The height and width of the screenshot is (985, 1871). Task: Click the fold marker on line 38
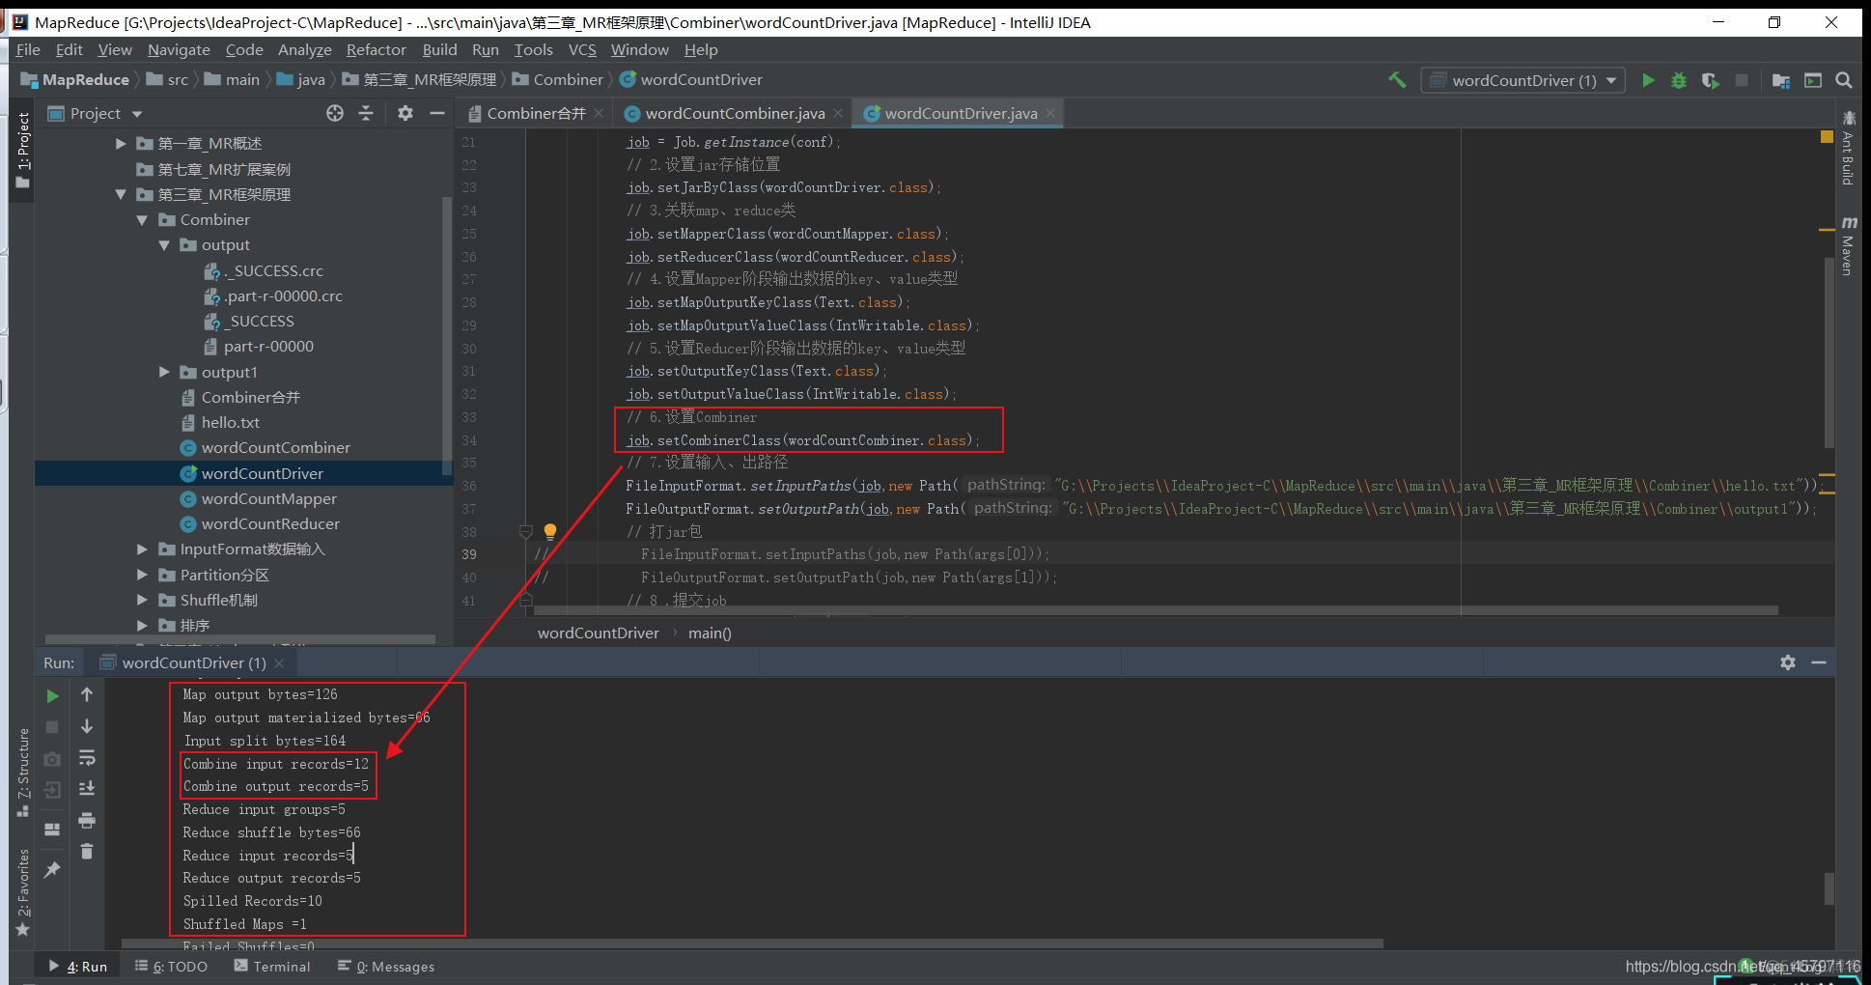coord(526,531)
